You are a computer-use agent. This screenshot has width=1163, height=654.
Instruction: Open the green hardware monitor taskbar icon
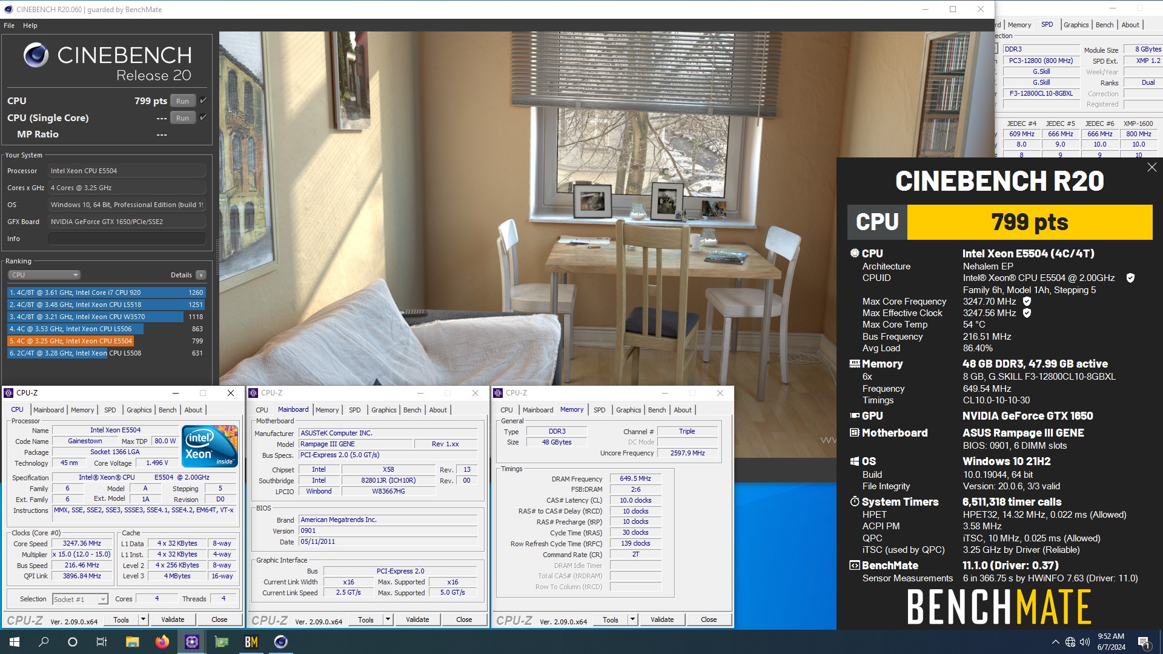pos(221,642)
